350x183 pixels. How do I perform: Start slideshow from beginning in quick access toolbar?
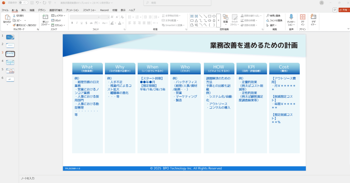[x=50, y=3]
